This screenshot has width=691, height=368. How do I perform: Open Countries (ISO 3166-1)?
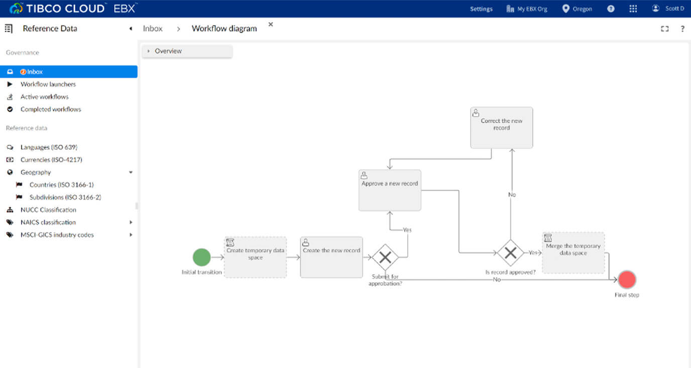click(62, 185)
